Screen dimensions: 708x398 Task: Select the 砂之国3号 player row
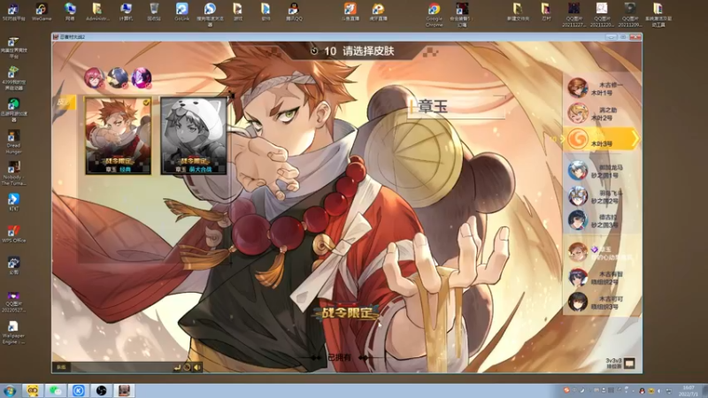[602, 220]
